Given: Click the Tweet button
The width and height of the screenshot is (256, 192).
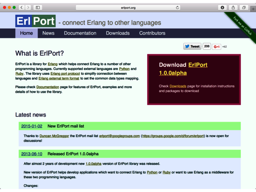Looking at the screenshot, I should coord(192,46).
